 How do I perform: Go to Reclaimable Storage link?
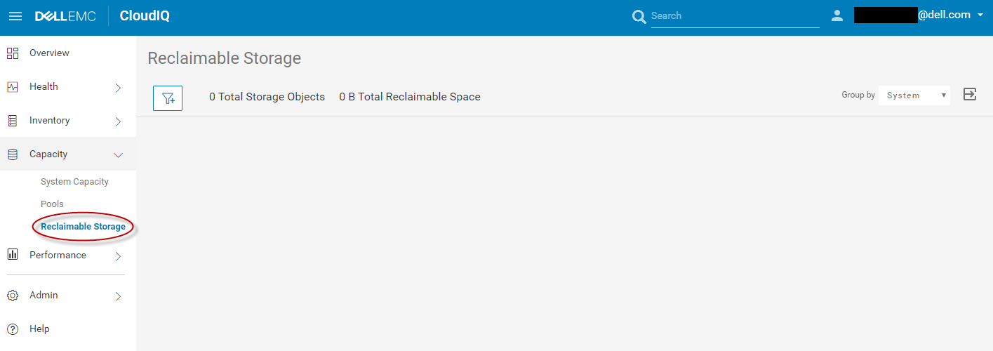[83, 227]
